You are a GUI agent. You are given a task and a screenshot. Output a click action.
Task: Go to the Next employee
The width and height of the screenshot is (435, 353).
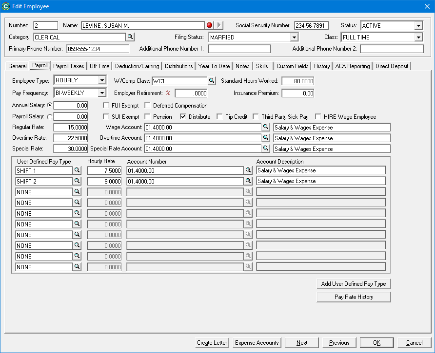301,343
